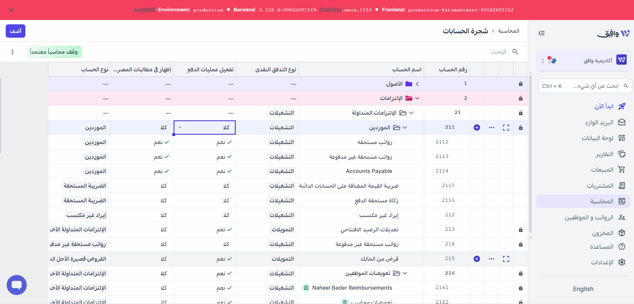The image size is (634, 304).
Task: Click add icon on row 211
Action: pyautogui.click(x=477, y=128)
